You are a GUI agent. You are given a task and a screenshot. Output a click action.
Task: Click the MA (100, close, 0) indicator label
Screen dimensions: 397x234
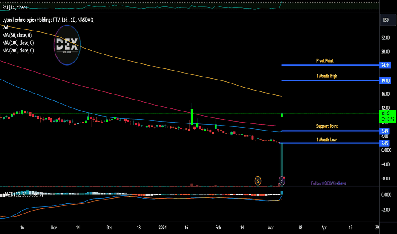click(x=18, y=43)
